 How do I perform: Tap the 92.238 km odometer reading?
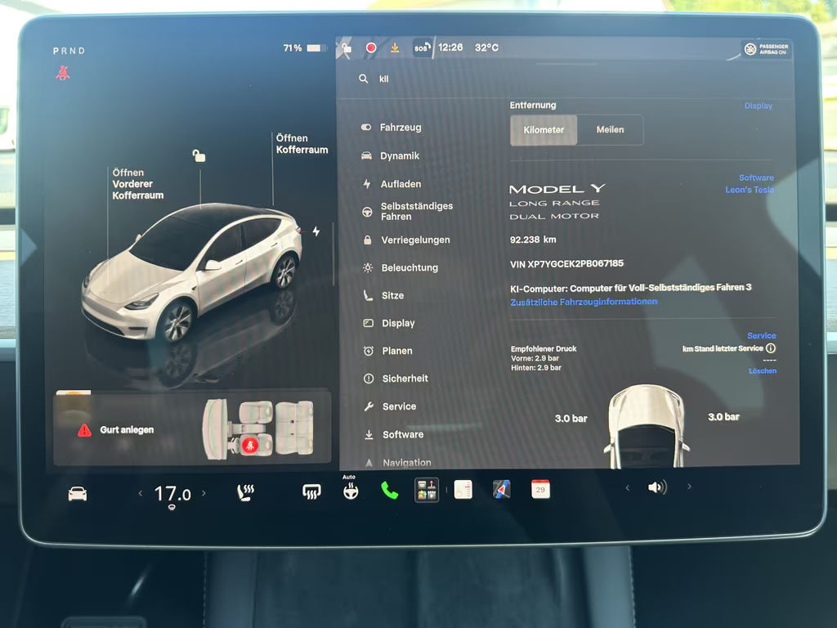[533, 240]
